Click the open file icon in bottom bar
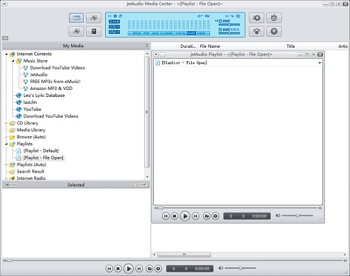Viewport: 350px width, 276px height. coord(149,268)
